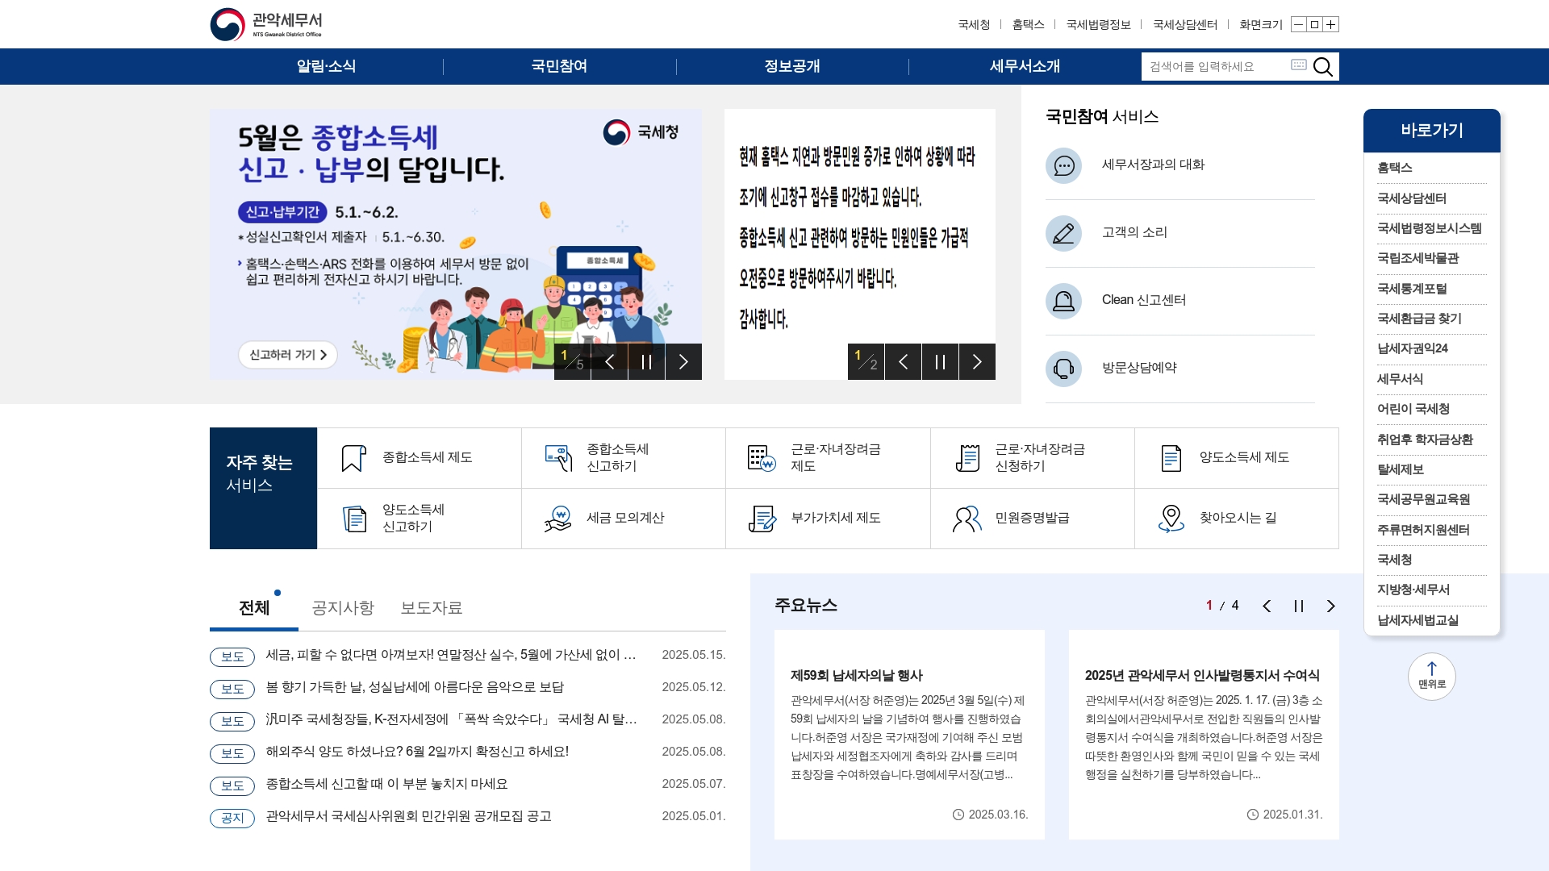Open 국세통계포털 in 바로가기
The width and height of the screenshot is (1549, 871).
1412,289
